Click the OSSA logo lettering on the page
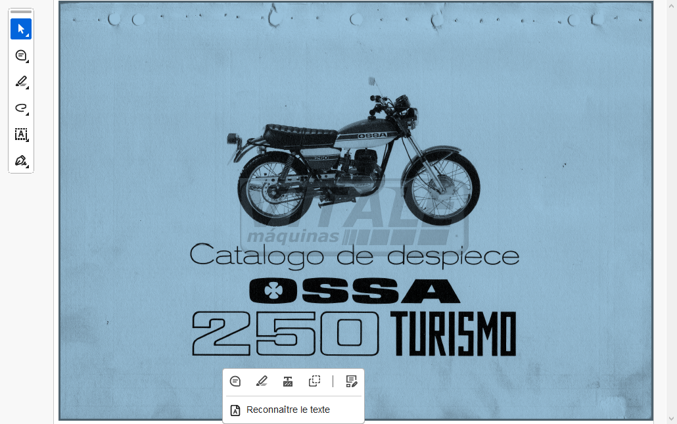This screenshot has width=677, height=424. (354, 291)
